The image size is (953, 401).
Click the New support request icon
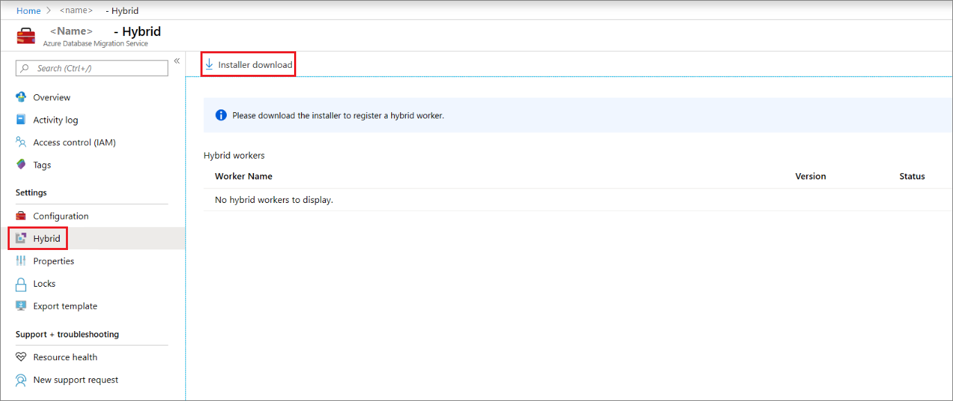click(21, 380)
